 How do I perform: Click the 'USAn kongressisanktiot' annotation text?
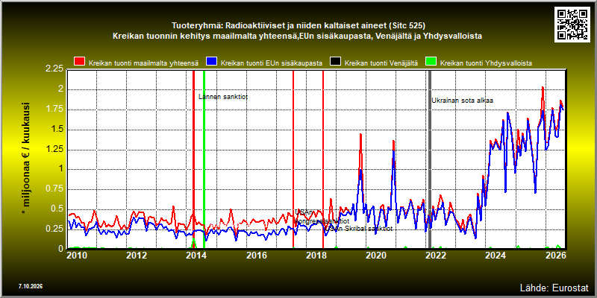pos(322,217)
